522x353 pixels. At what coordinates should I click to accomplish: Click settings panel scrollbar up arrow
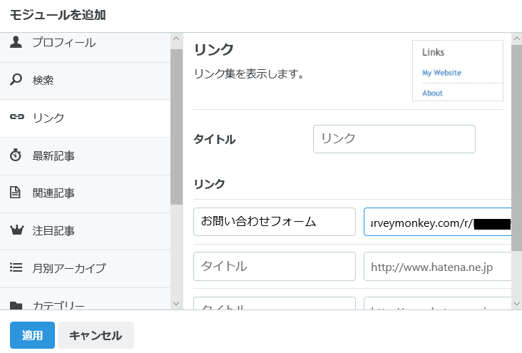point(517,39)
